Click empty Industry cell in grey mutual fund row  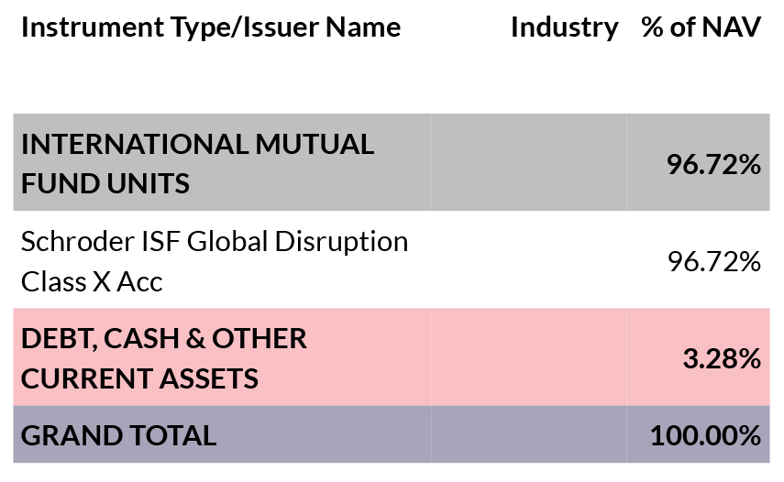coord(528,162)
